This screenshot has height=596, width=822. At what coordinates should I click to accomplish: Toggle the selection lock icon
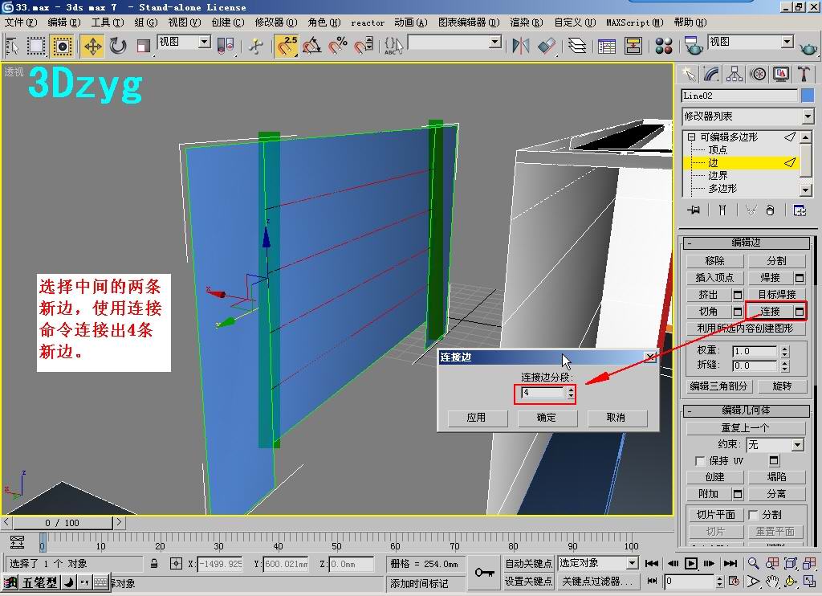click(x=154, y=564)
